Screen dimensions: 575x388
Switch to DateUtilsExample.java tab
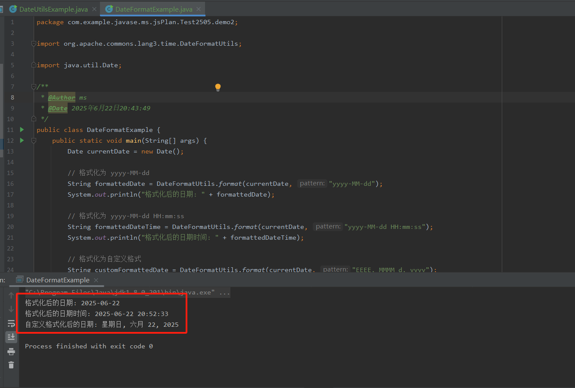click(53, 9)
